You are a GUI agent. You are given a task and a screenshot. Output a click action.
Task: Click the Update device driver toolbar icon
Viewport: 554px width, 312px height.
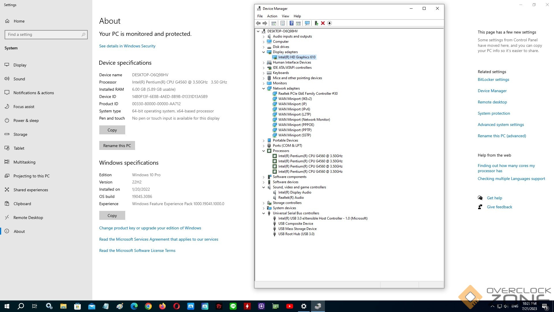(316, 23)
